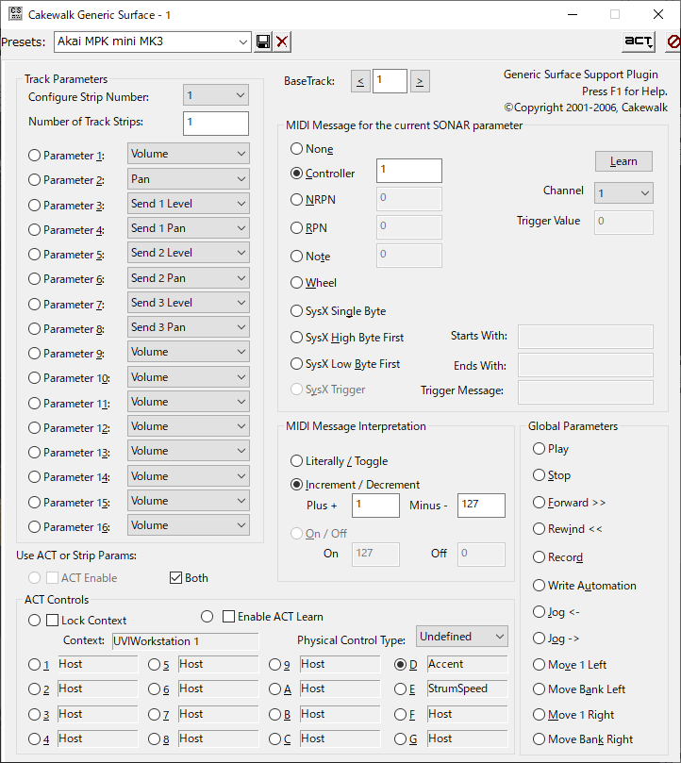Open the Channel dropdown
Screen dimensions: 681x763
tap(623, 191)
